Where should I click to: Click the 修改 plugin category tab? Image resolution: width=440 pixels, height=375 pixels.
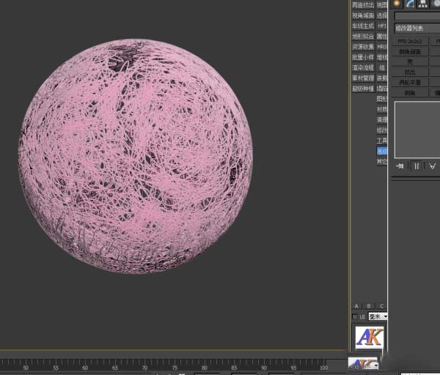[x=381, y=130]
